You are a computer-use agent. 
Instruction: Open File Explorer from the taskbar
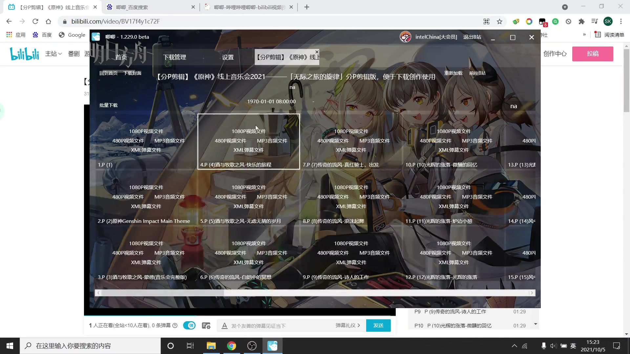point(211,346)
